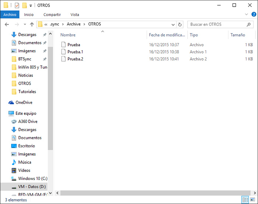Open the address bar history dropdown

click(173, 24)
